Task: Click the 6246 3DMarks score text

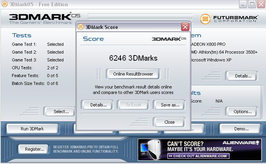Action: pyautogui.click(x=133, y=58)
